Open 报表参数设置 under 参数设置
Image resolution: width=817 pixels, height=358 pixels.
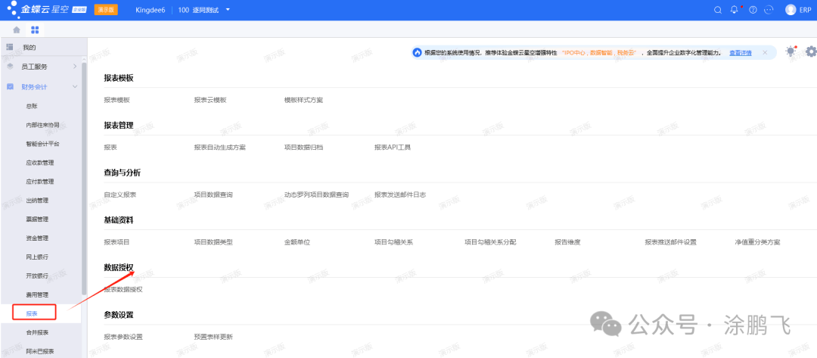click(123, 336)
